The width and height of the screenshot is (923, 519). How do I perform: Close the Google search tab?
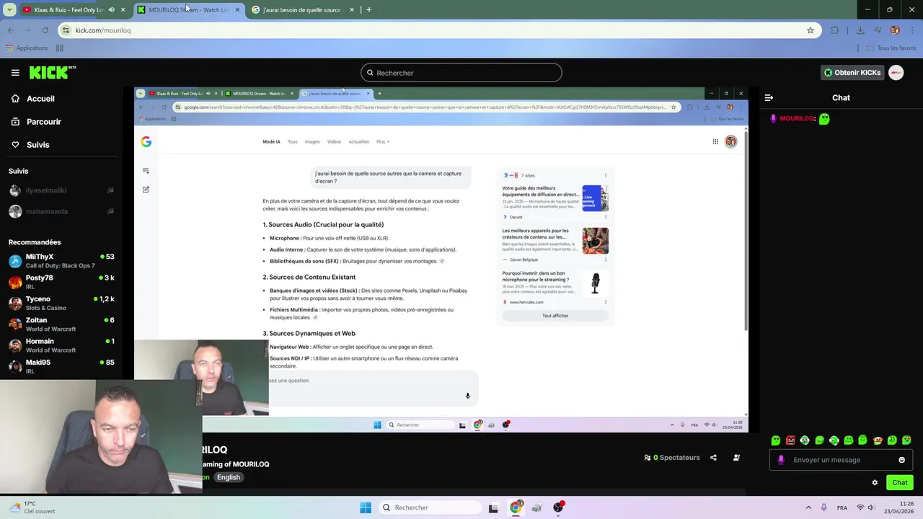coord(352,10)
